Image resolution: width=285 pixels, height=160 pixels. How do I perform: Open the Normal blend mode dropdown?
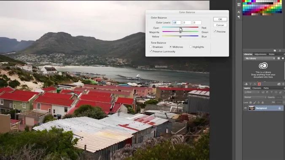[x=255, y=97]
